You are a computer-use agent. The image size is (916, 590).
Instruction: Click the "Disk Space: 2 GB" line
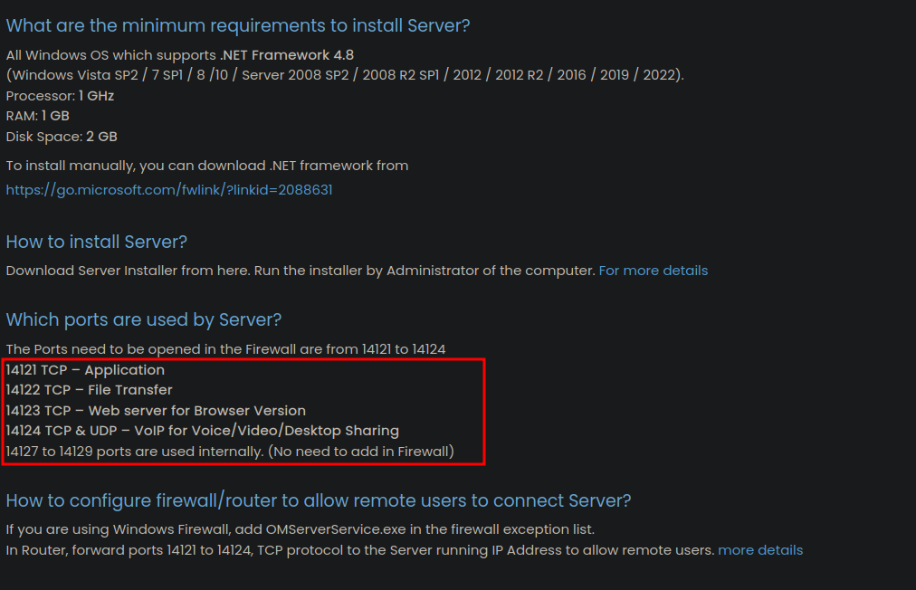62,137
